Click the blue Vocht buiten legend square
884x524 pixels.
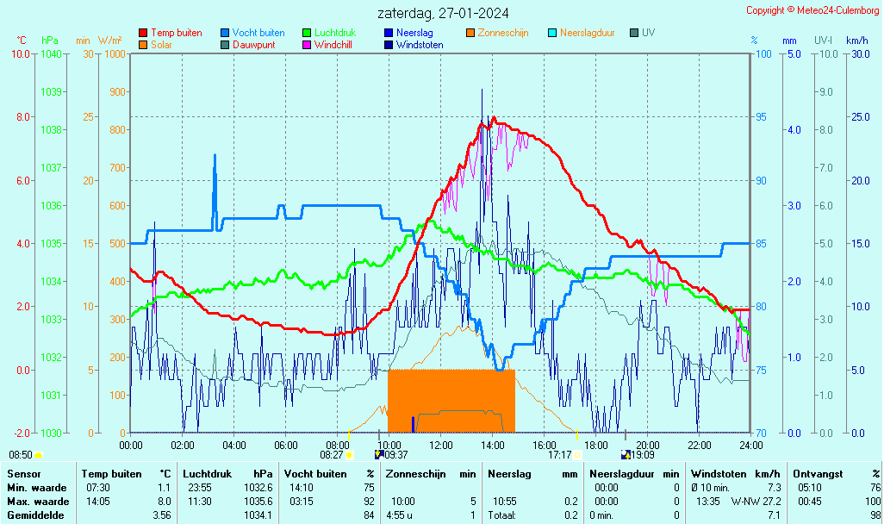225,33
